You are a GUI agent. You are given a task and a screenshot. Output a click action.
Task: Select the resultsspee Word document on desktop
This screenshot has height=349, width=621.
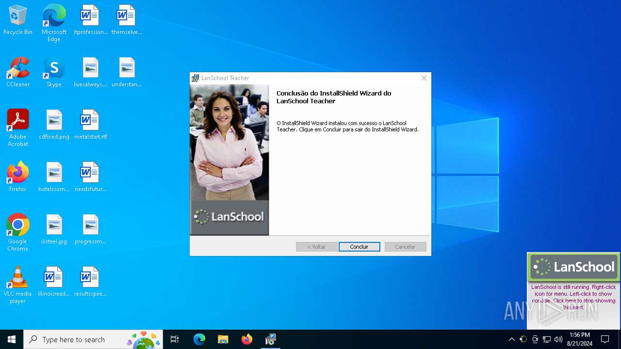coord(90,282)
